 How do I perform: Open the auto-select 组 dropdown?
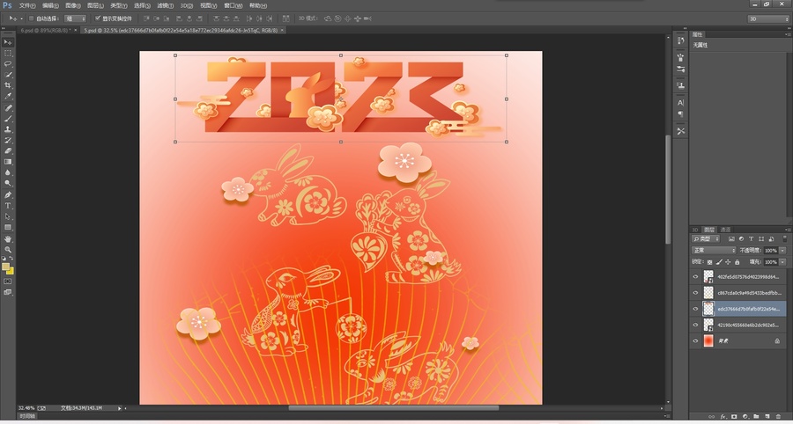76,18
